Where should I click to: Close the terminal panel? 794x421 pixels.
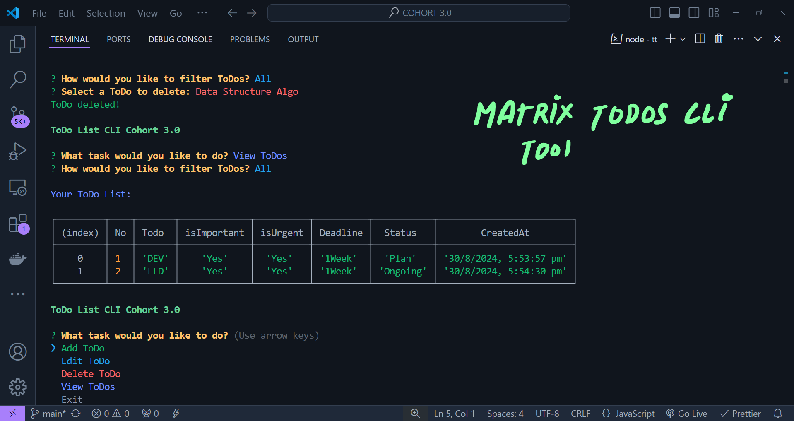[777, 39]
